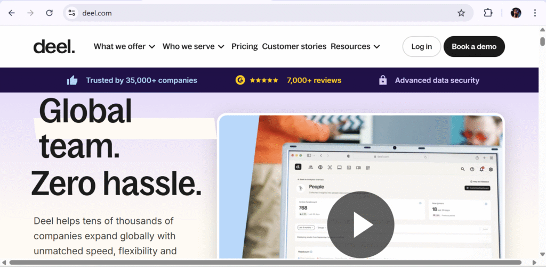Click the horizontal scrollbar left arrow

[4, 263]
